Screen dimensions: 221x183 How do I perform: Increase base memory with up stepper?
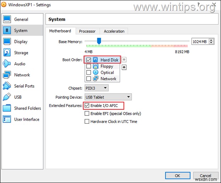point(211,40)
